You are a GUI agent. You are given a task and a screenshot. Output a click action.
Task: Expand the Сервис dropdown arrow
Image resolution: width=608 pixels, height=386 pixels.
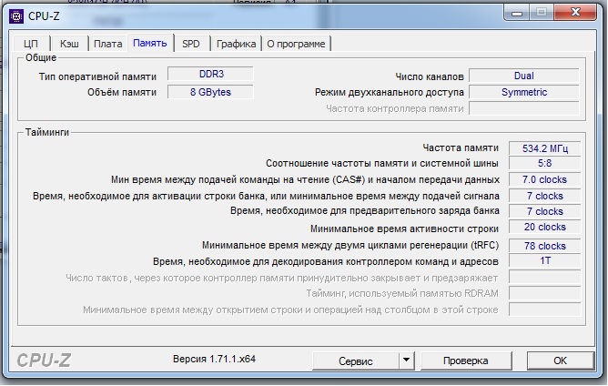pos(406,361)
